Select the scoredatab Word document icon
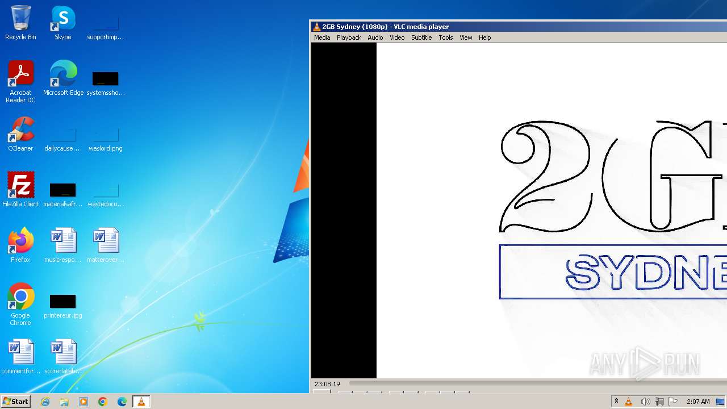This screenshot has width=727, height=409. point(63,357)
